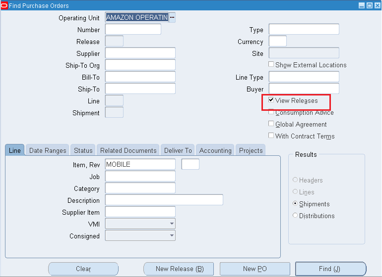Click the Site field
This screenshot has height=277, width=382.
(304, 53)
